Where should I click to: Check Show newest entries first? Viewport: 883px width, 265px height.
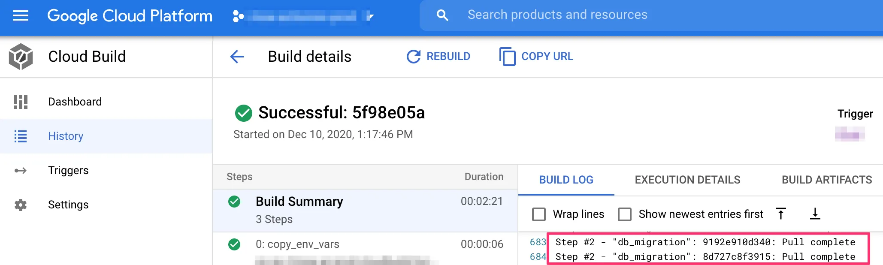coord(625,214)
